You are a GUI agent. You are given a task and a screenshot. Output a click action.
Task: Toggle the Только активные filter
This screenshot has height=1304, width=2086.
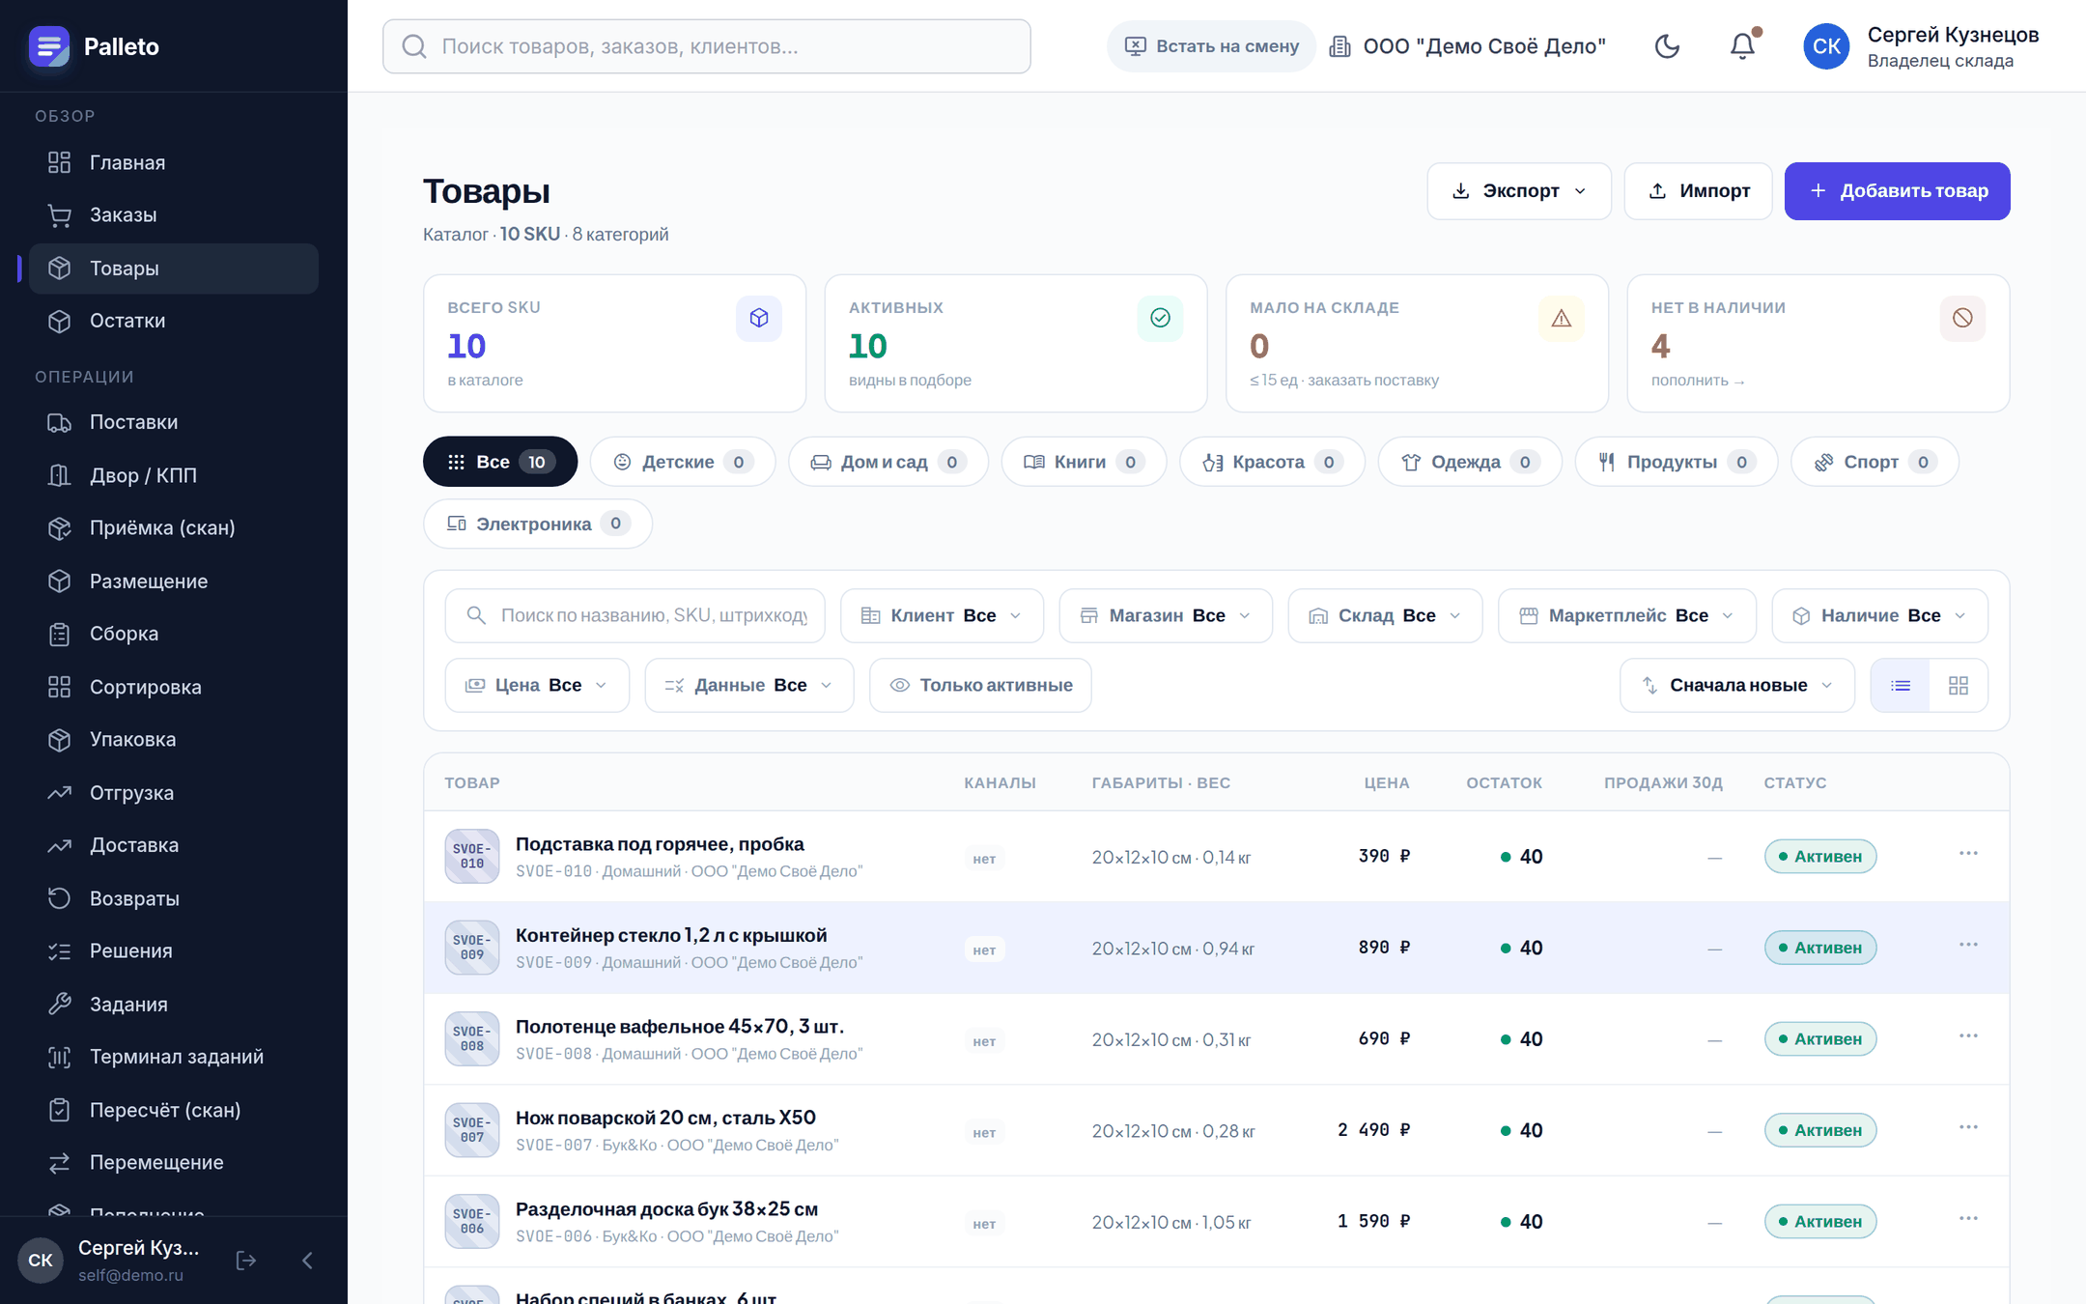(980, 685)
